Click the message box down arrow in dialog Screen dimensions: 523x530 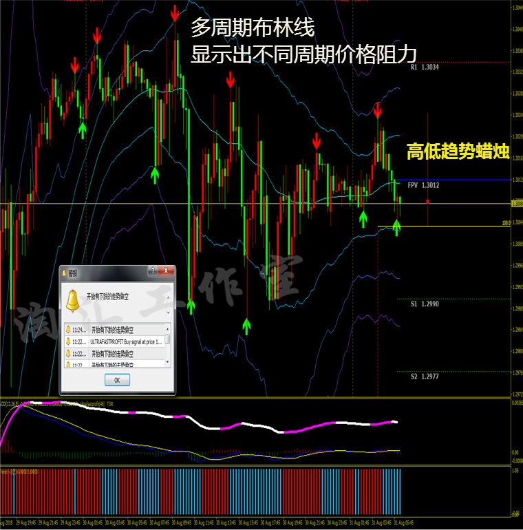pos(169,312)
